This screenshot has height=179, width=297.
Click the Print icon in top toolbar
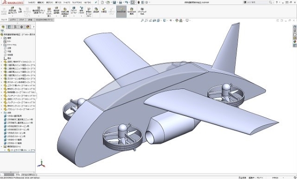point(120,2)
